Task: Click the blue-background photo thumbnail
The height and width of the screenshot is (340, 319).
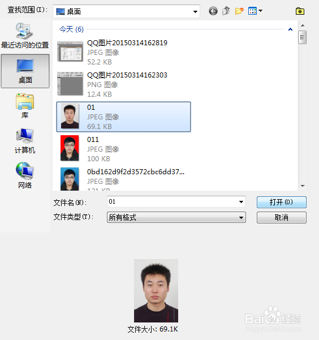Action: click(70, 179)
